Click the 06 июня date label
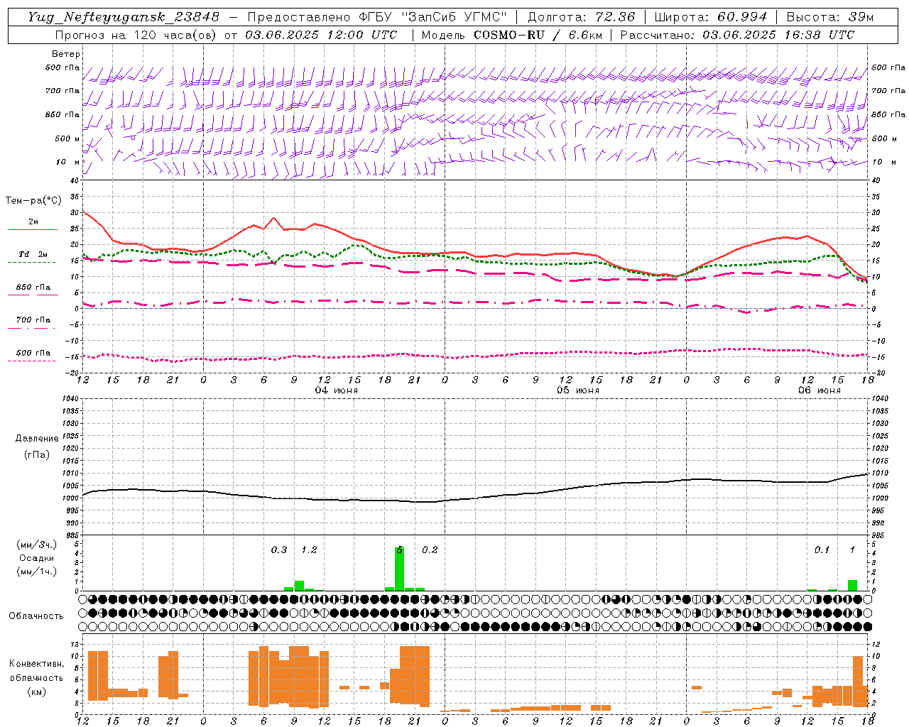 [820, 390]
